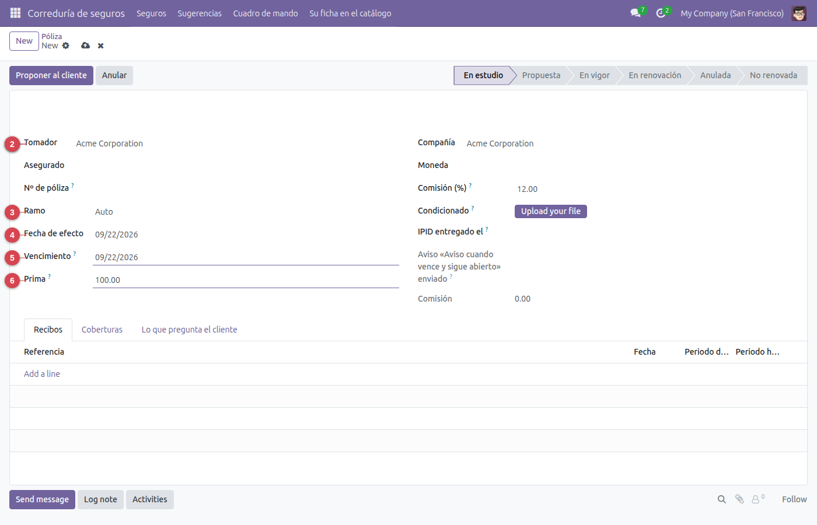Show followers with the person icon
Image resolution: width=817 pixels, height=525 pixels.
[x=757, y=499]
